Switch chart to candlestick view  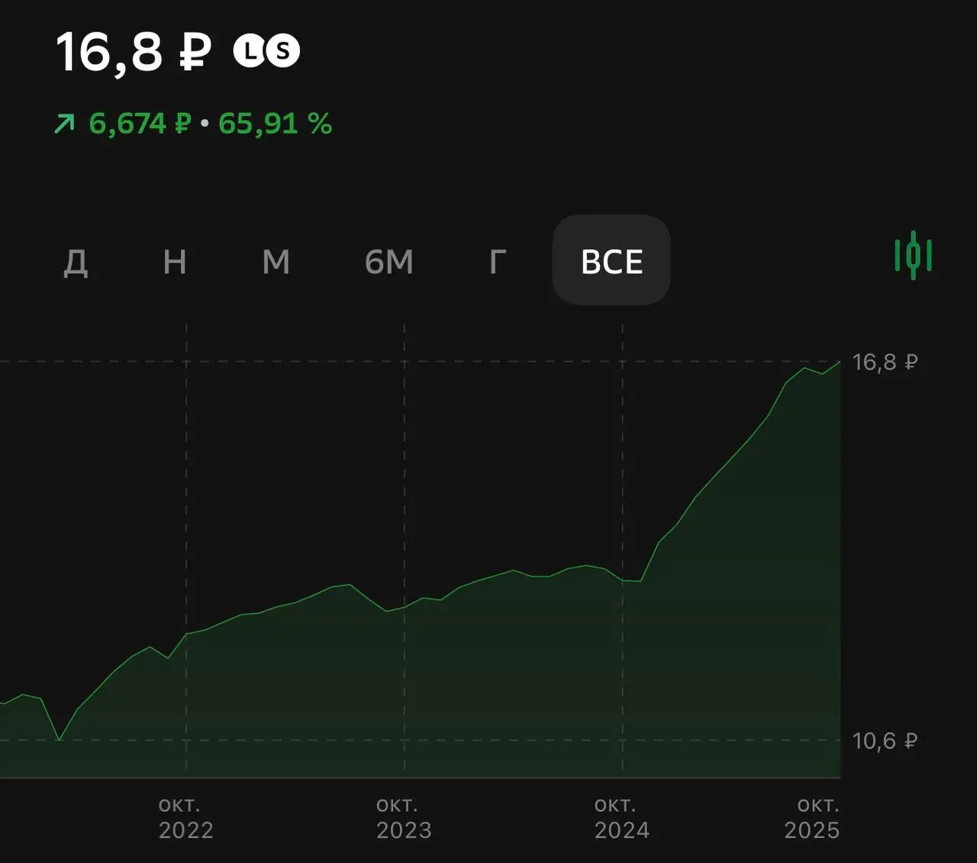[913, 256]
